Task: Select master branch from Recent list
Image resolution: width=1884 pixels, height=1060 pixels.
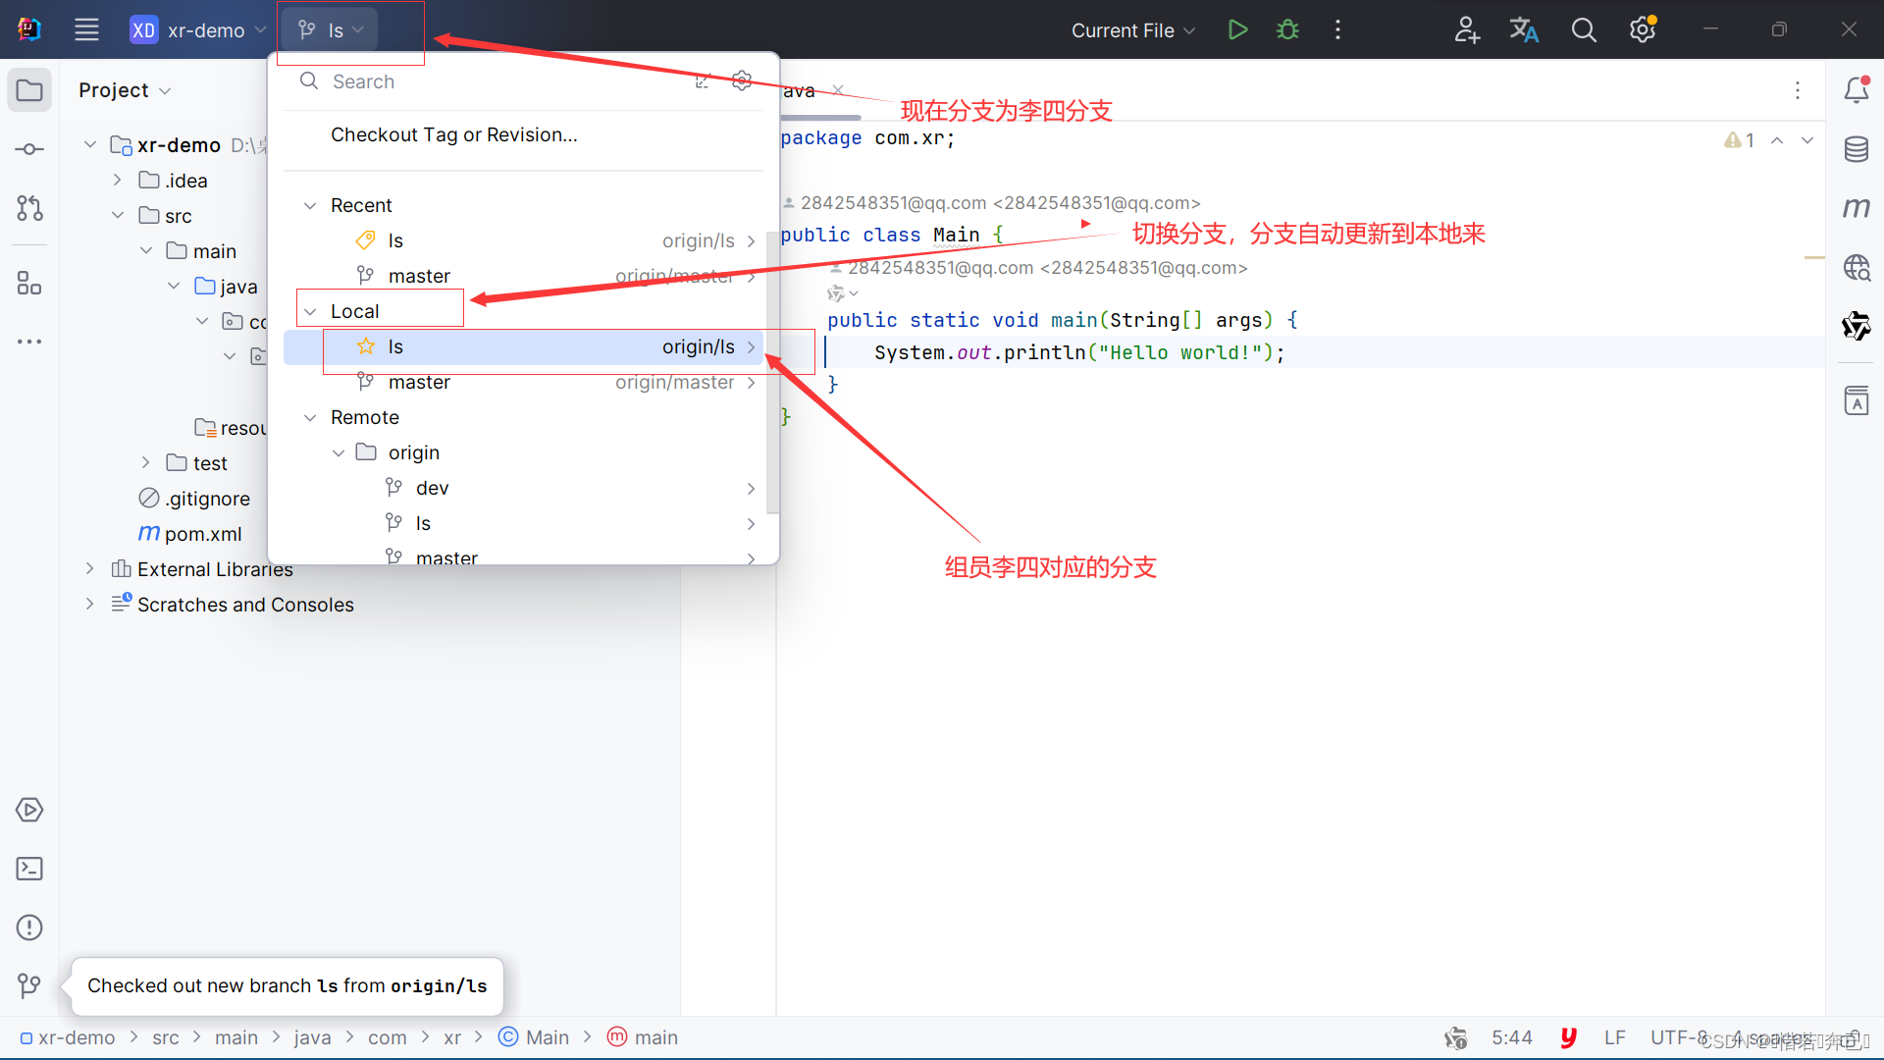Action: tap(419, 276)
